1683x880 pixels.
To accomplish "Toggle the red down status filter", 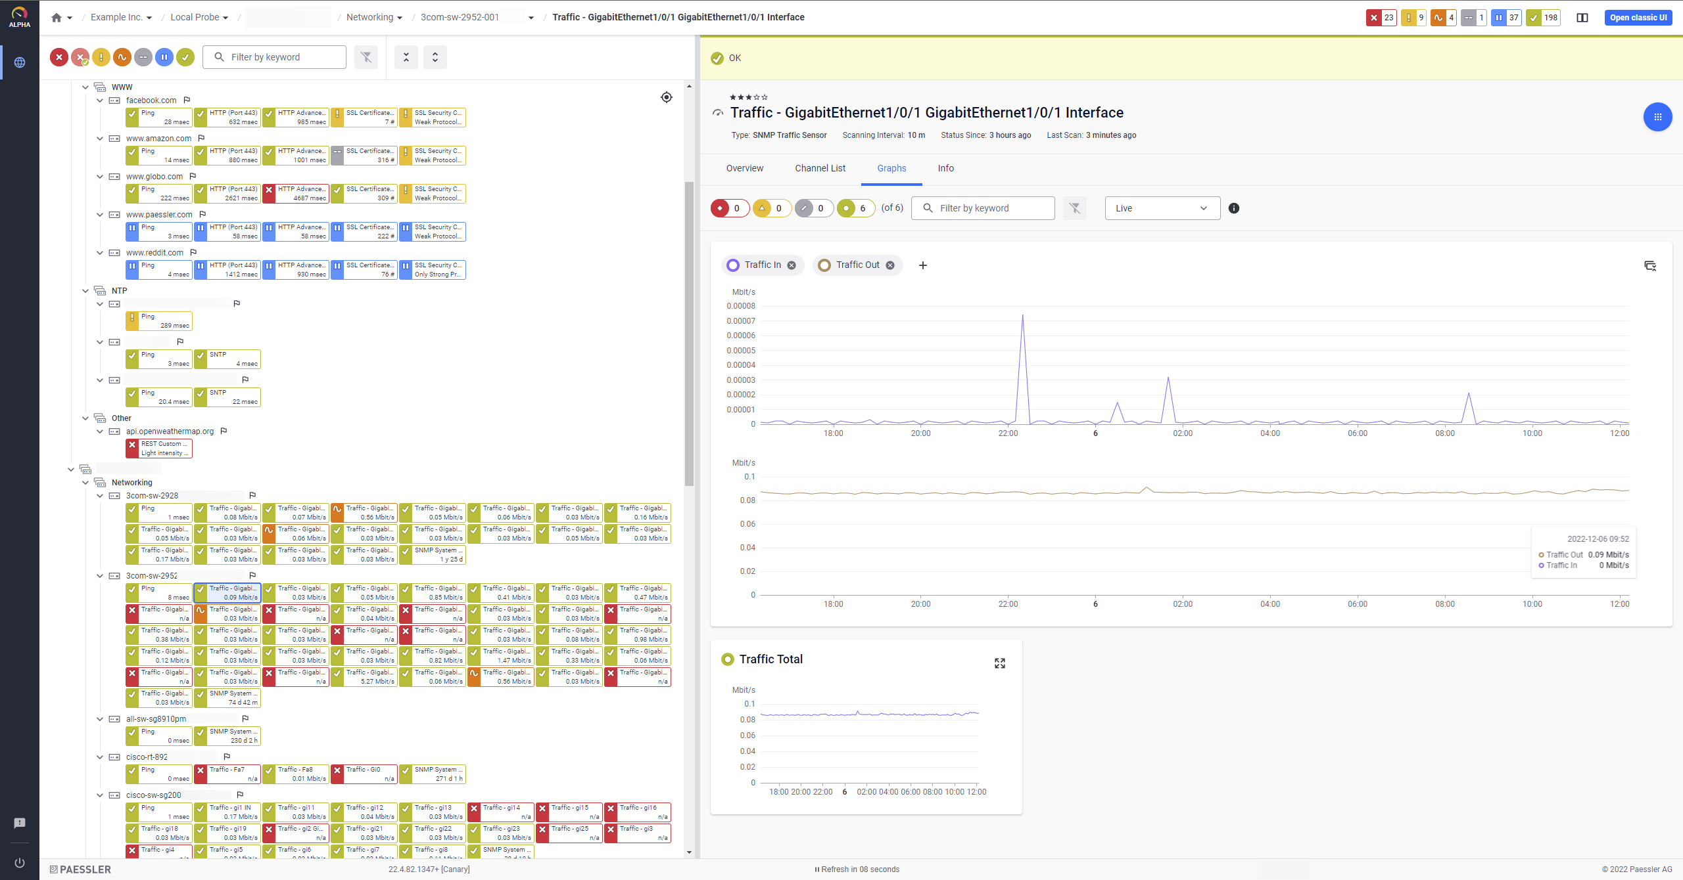I will pos(59,57).
